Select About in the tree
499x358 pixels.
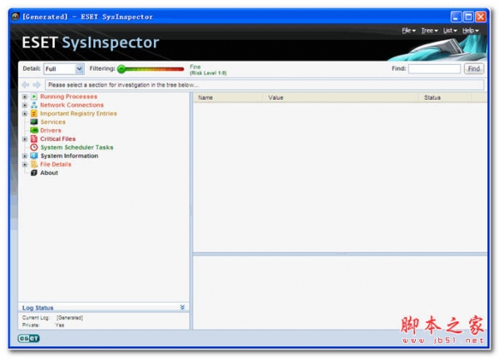pos(49,173)
